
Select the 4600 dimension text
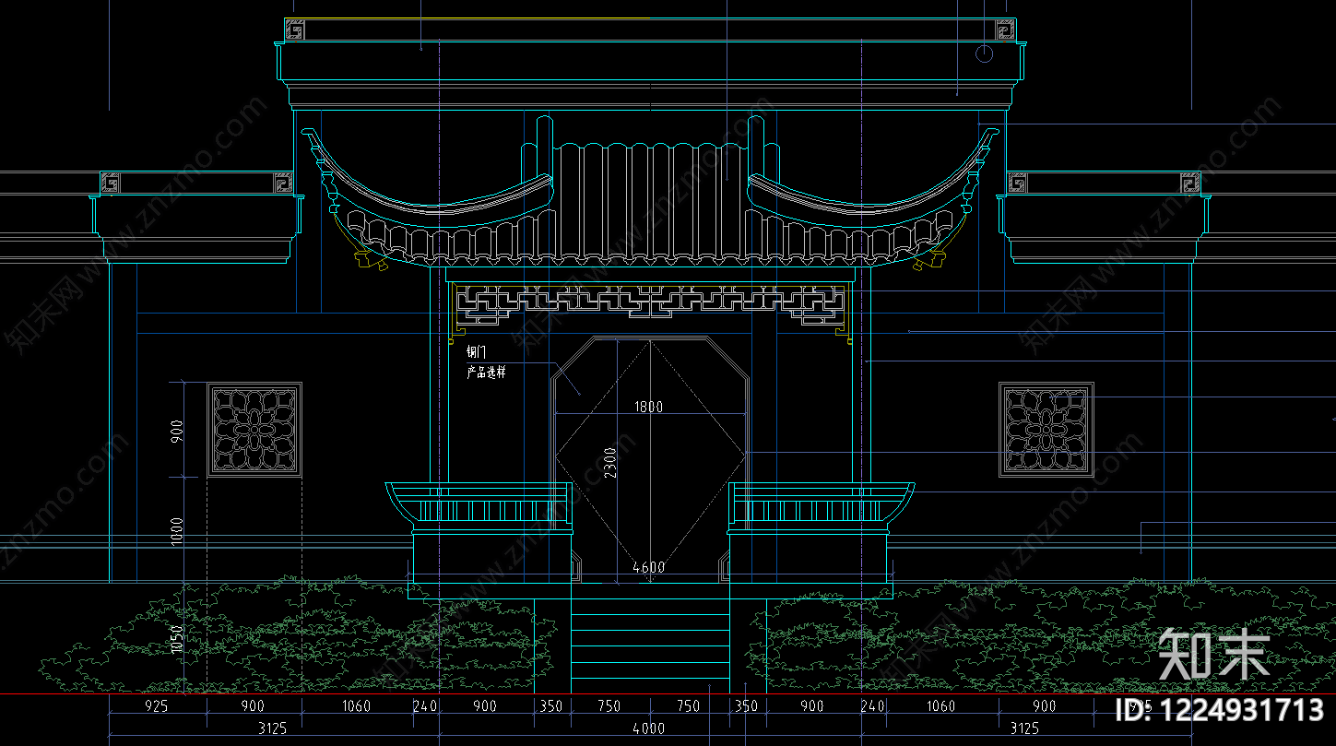[649, 567]
